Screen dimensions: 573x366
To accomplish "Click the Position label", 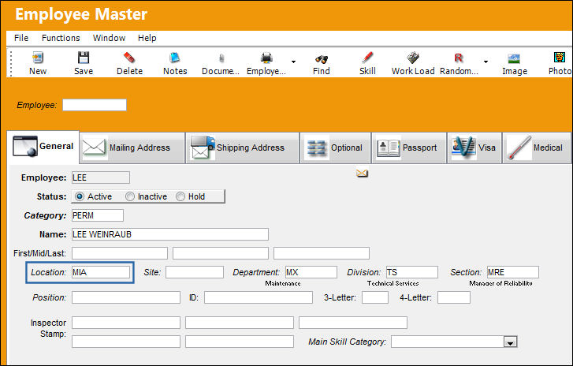I will pyautogui.click(x=50, y=297).
